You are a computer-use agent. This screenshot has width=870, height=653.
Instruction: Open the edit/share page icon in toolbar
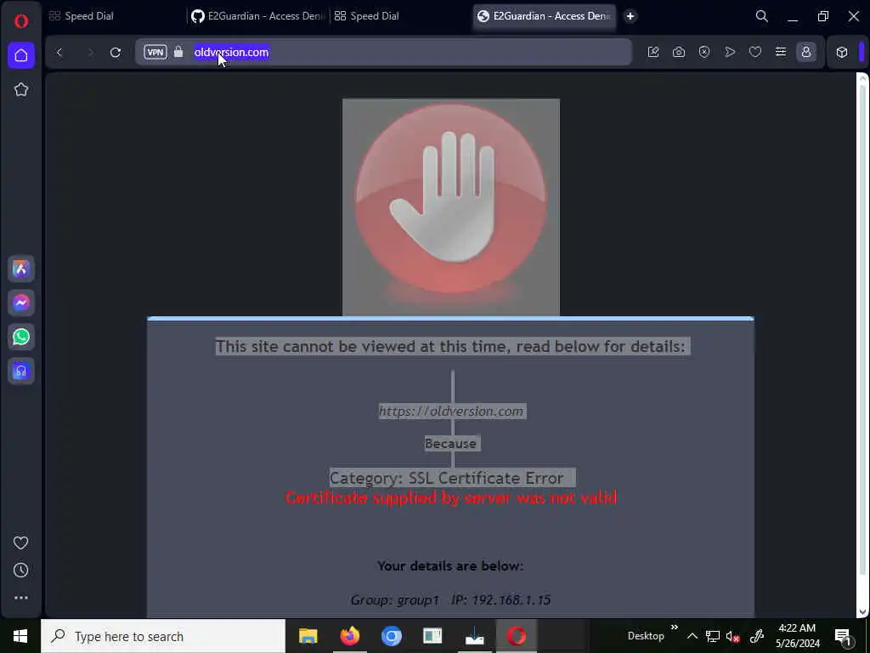(x=653, y=52)
